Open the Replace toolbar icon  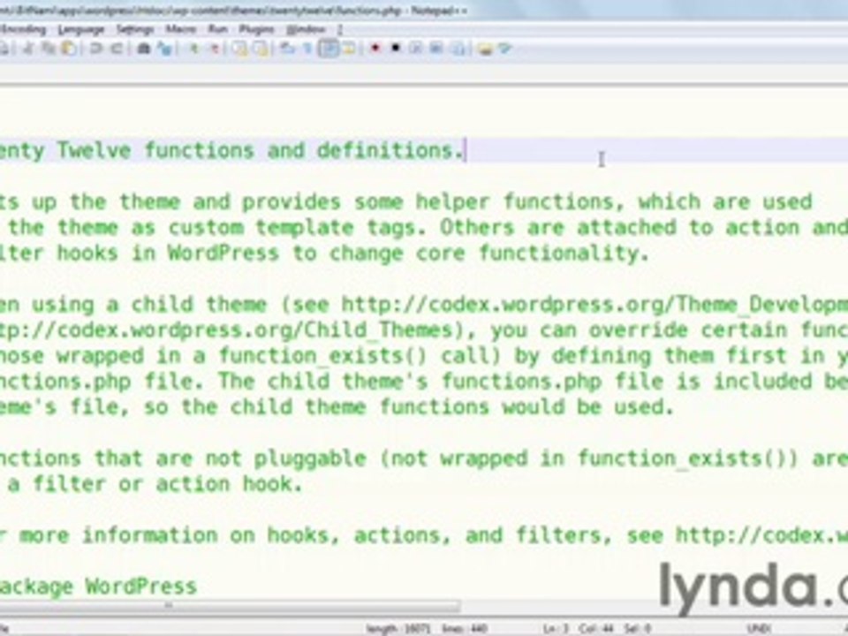pyautogui.click(x=165, y=49)
